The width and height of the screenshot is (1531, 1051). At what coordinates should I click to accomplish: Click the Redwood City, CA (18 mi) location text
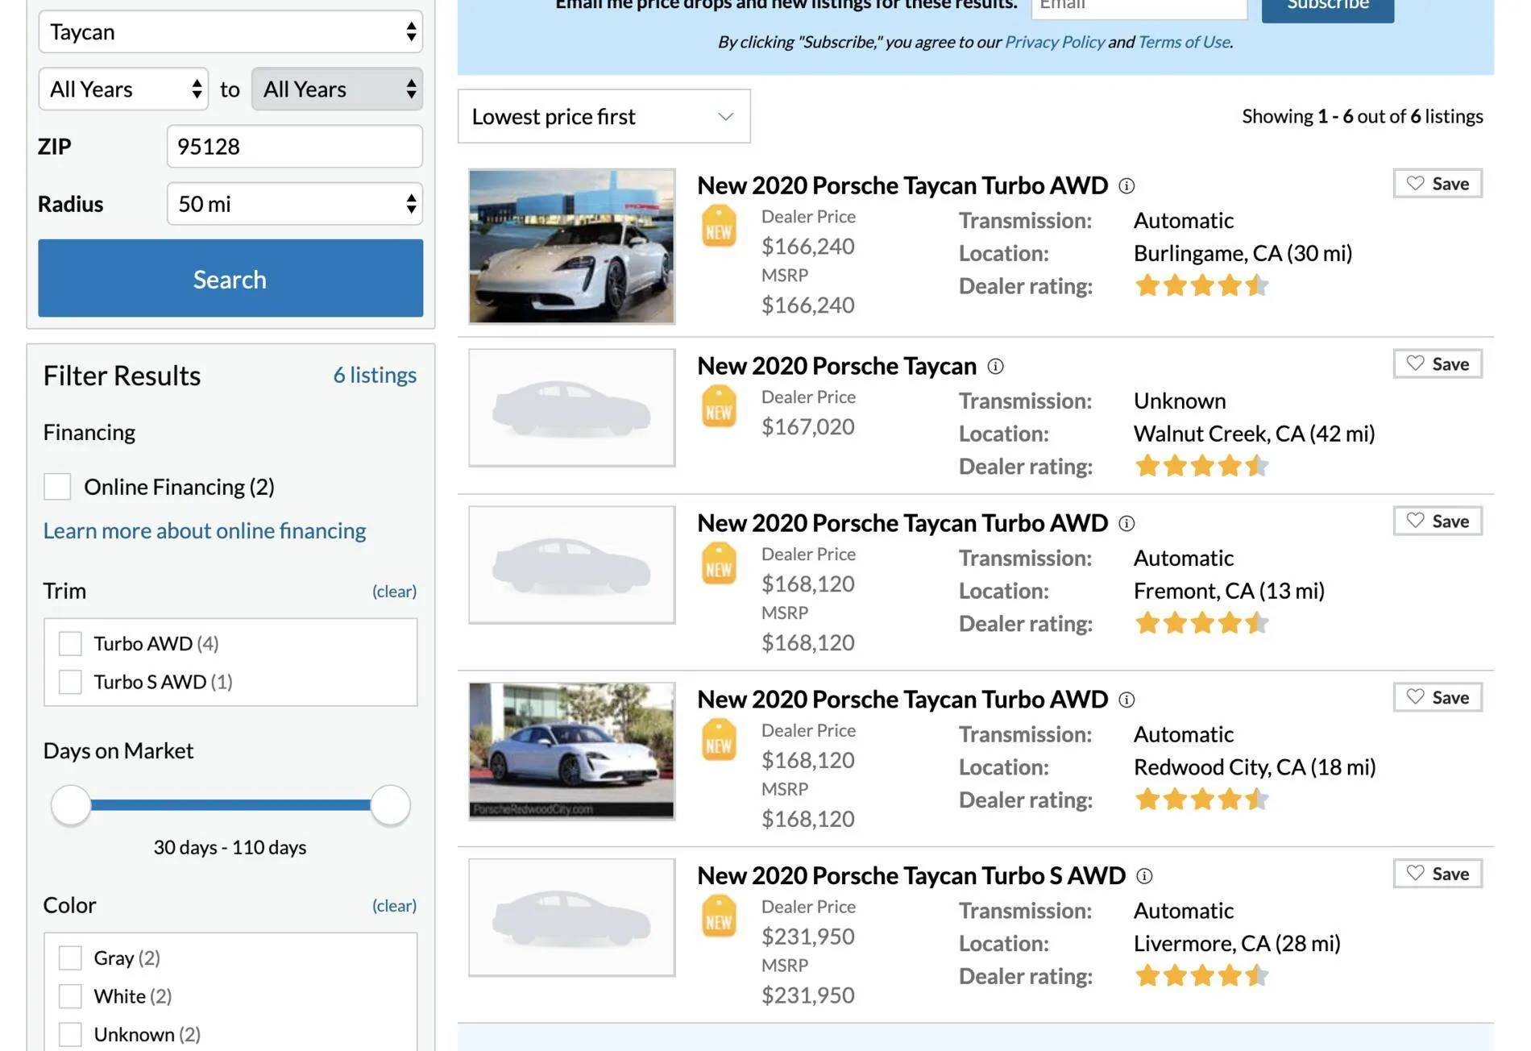1255,767
